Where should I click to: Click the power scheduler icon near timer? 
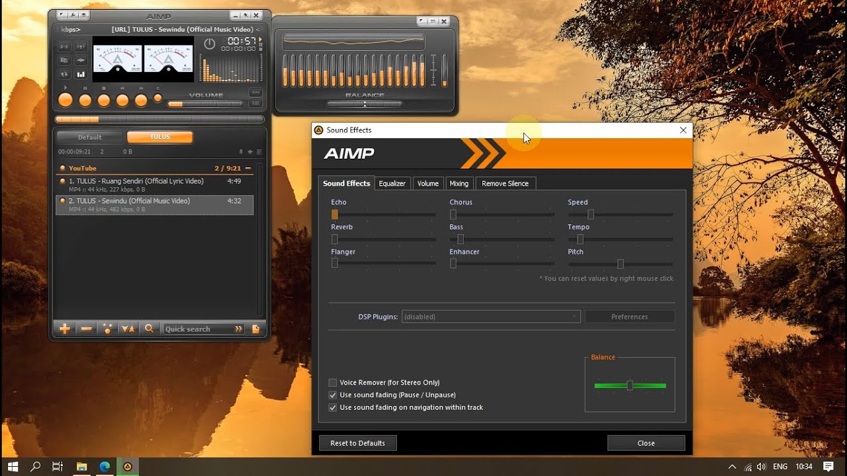click(x=210, y=44)
